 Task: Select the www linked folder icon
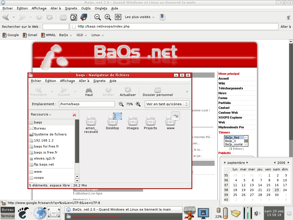coord(171,121)
